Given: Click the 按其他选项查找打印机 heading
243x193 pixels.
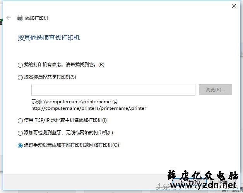Looking at the screenshot, I should click(49, 38).
